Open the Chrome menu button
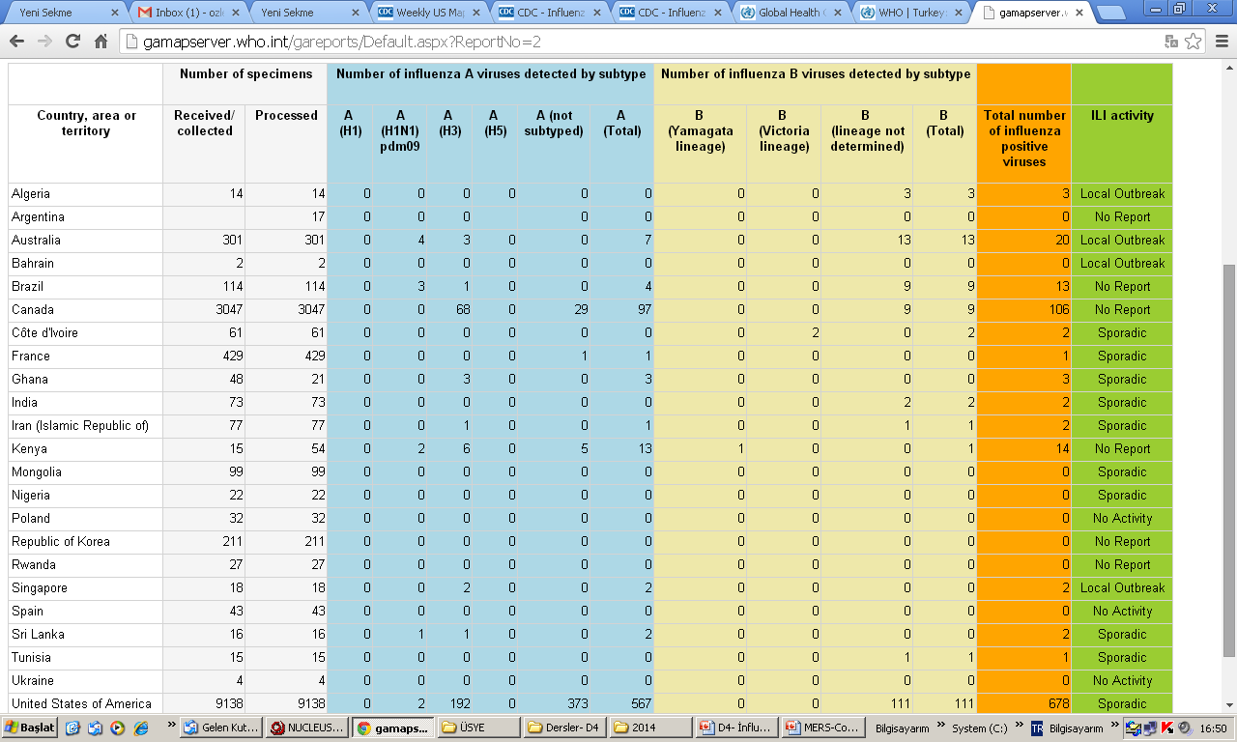The width and height of the screenshot is (1237, 742). tap(1221, 42)
